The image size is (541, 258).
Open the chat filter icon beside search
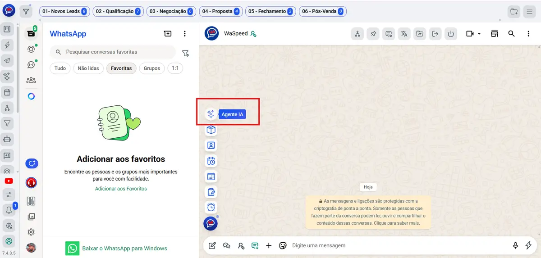[185, 53]
